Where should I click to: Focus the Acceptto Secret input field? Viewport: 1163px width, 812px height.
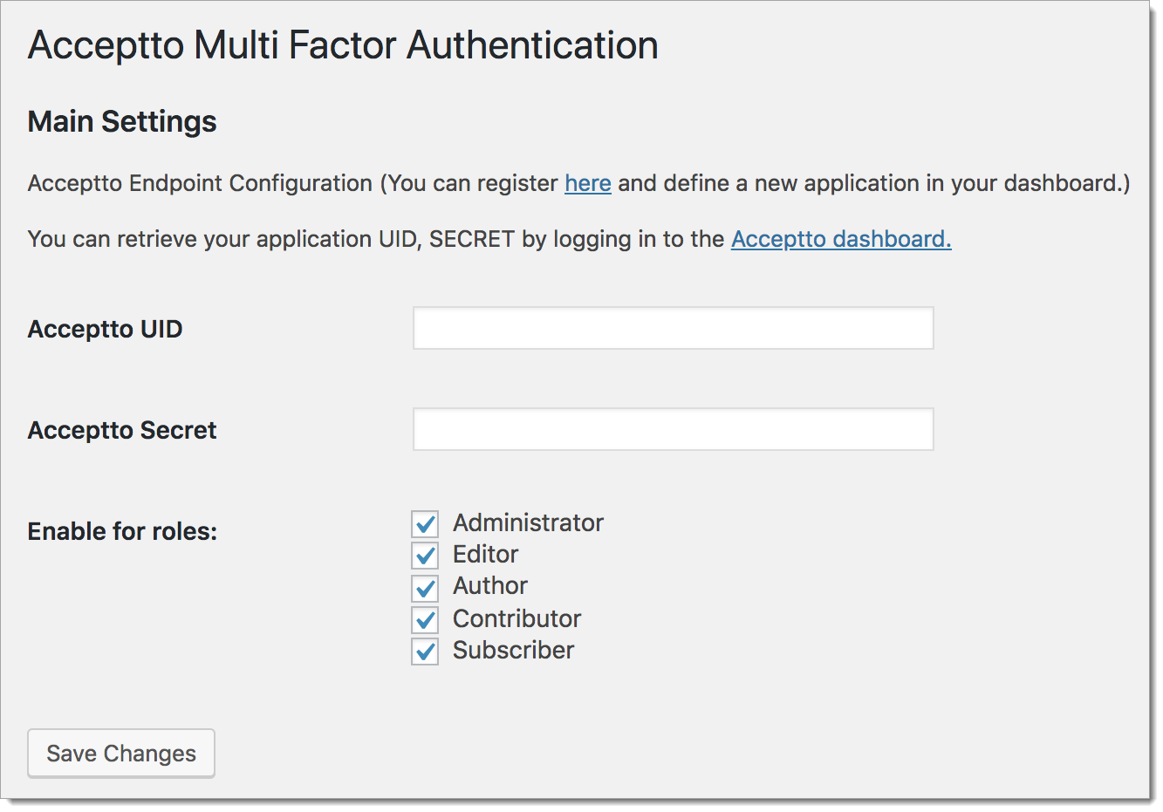click(x=674, y=429)
